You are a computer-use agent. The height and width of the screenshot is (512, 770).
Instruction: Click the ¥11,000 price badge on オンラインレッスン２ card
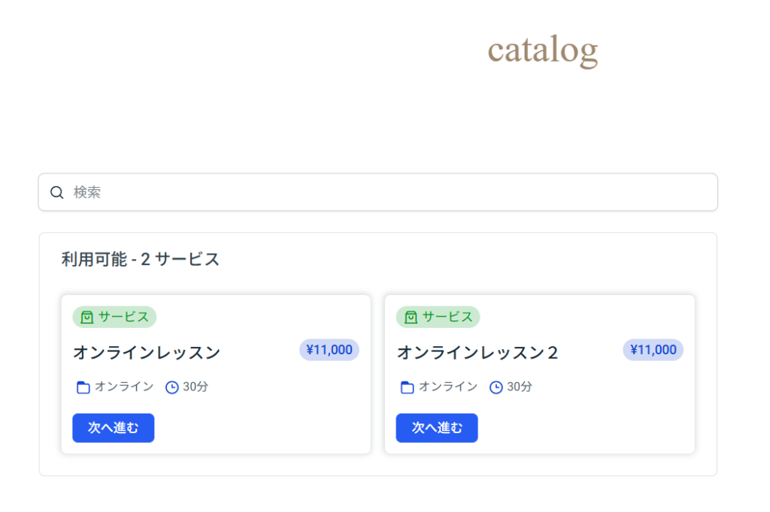click(653, 350)
